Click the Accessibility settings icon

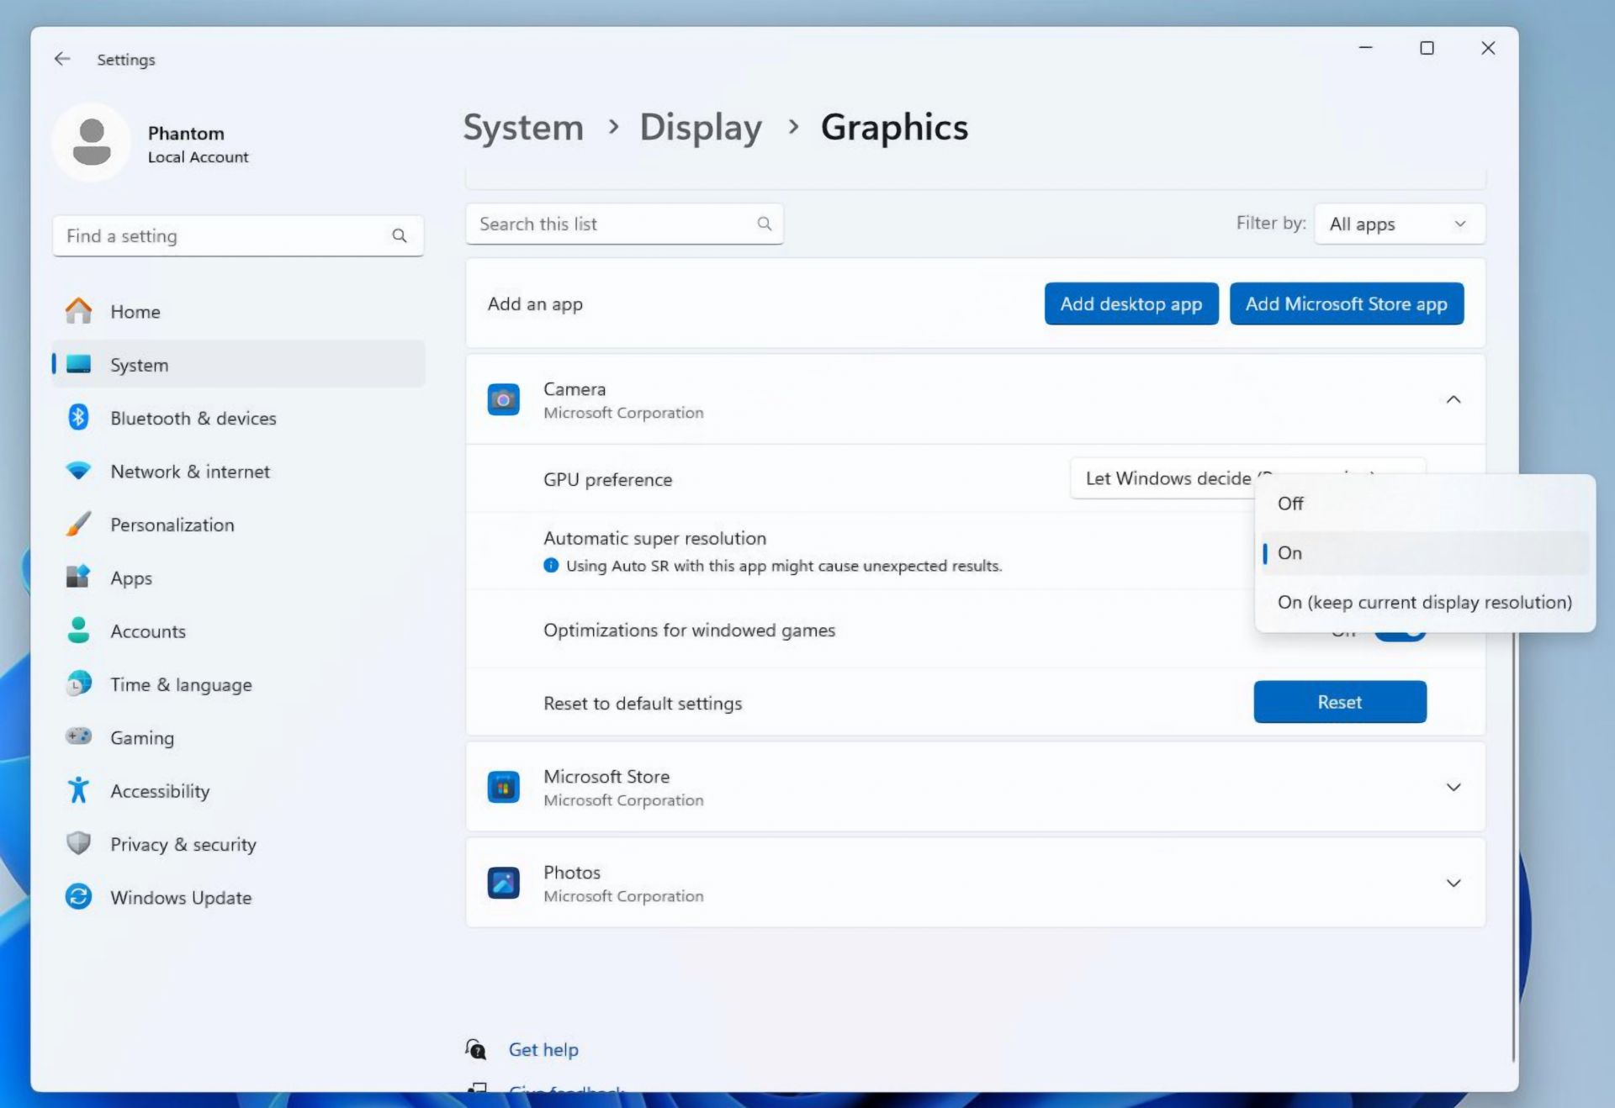coord(80,790)
